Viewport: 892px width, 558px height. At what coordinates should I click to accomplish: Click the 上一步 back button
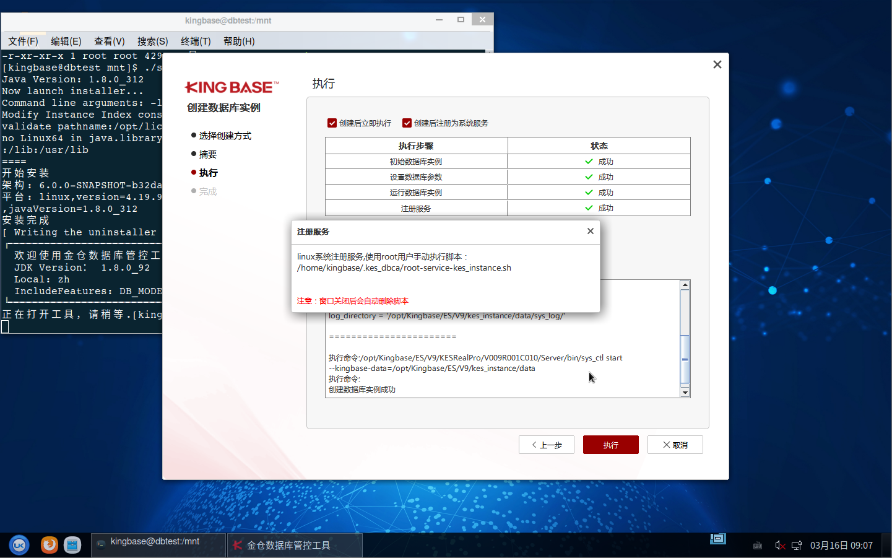coord(547,445)
